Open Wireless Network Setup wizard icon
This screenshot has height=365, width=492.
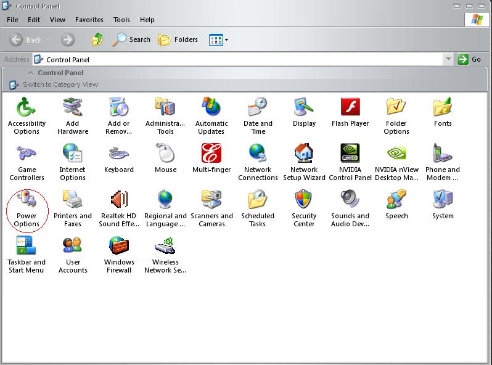[165, 255]
